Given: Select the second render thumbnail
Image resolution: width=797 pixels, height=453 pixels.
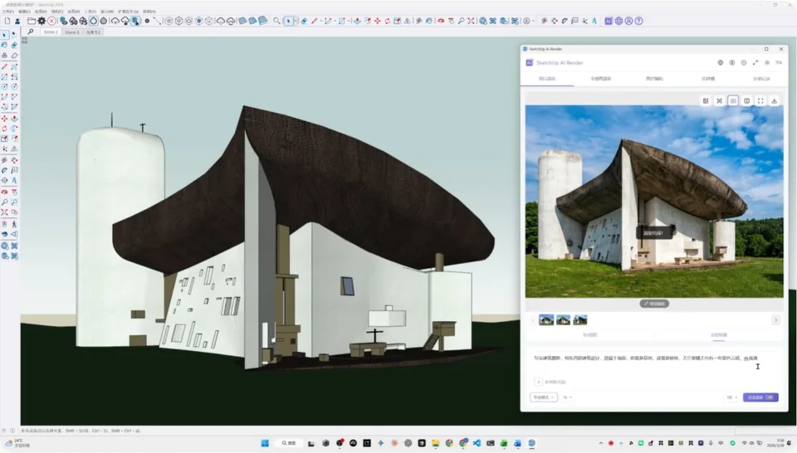Looking at the screenshot, I should click(563, 320).
